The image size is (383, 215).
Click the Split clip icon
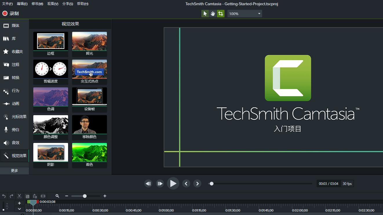(43, 196)
